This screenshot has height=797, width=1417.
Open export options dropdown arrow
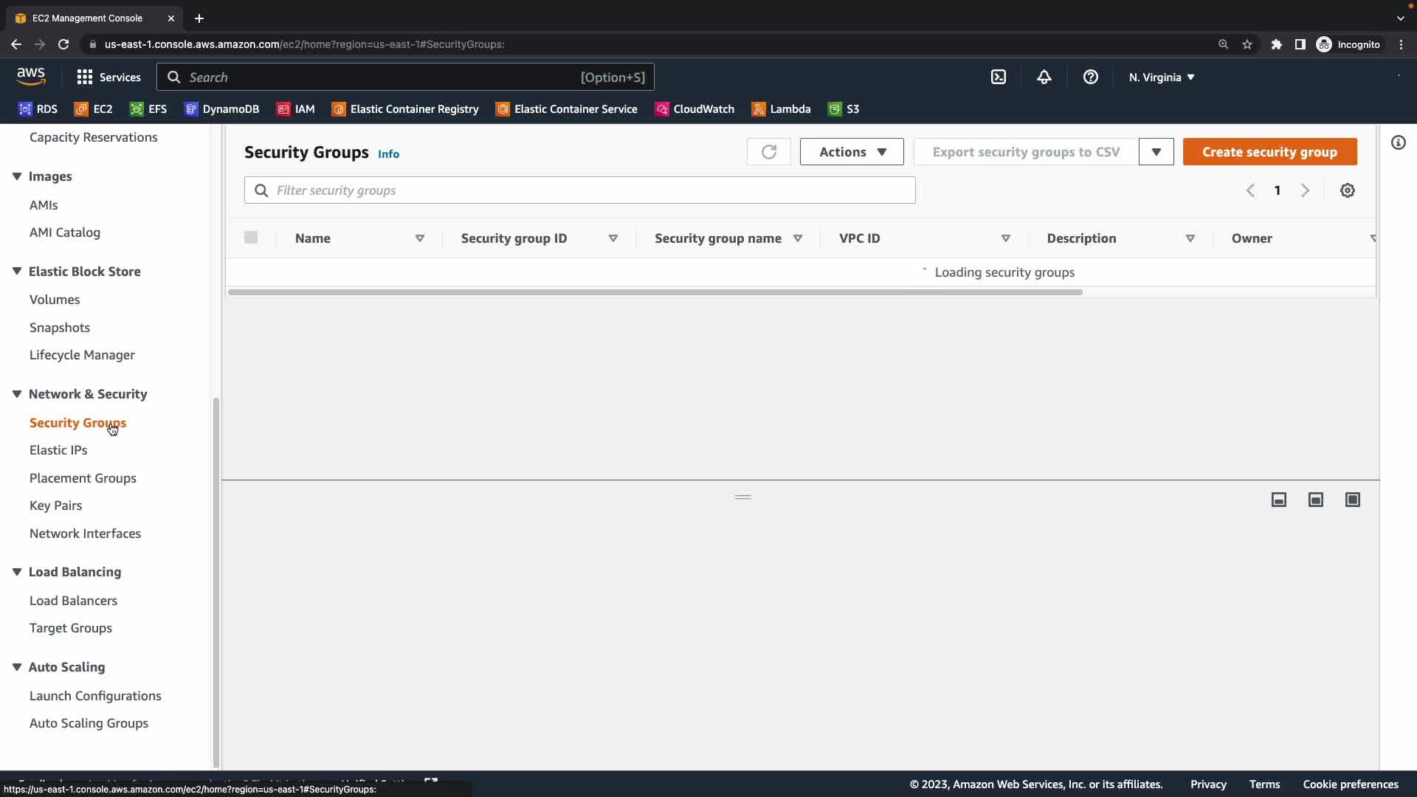(1156, 152)
